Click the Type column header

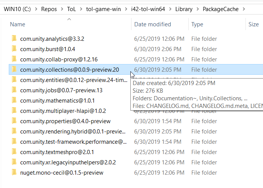(x=197, y=24)
